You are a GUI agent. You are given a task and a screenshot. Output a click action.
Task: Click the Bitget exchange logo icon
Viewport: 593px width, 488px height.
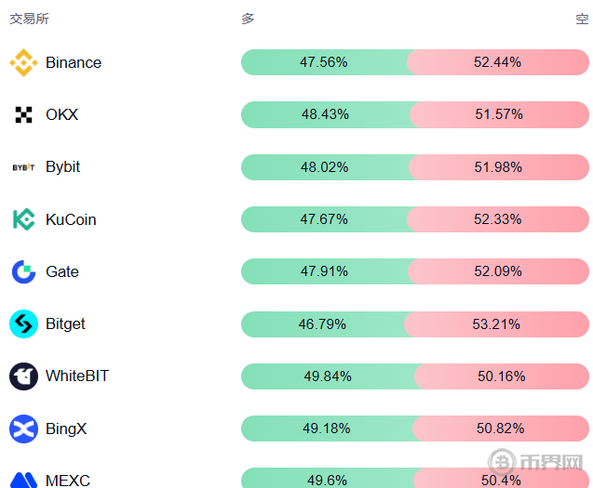point(23,323)
